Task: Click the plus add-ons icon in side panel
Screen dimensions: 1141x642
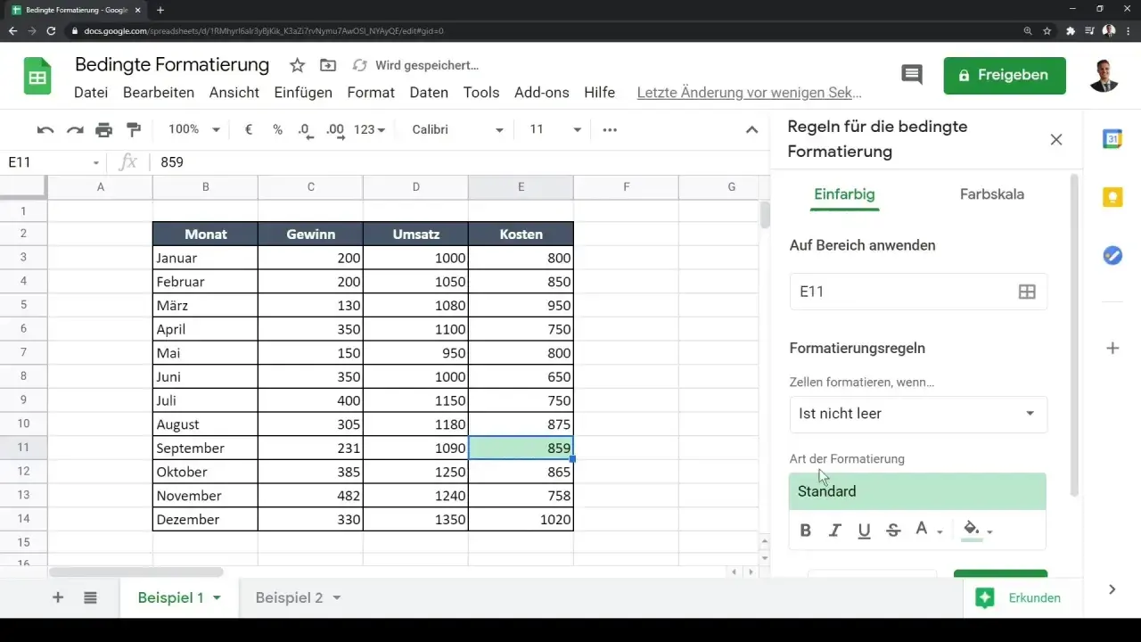Action: click(x=1112, y=348)
